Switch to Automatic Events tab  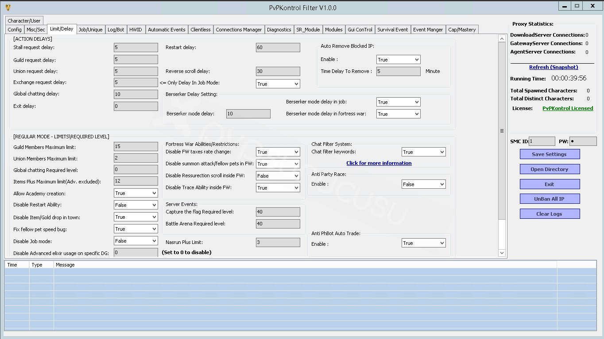tap(166, 30)
